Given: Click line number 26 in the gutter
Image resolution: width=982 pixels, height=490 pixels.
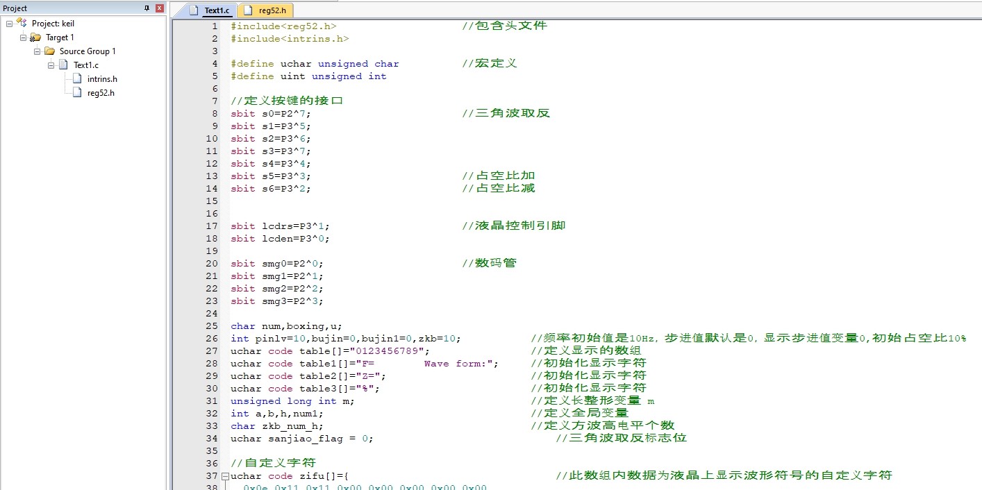Looking at the screenshot, I should point(212,339).
